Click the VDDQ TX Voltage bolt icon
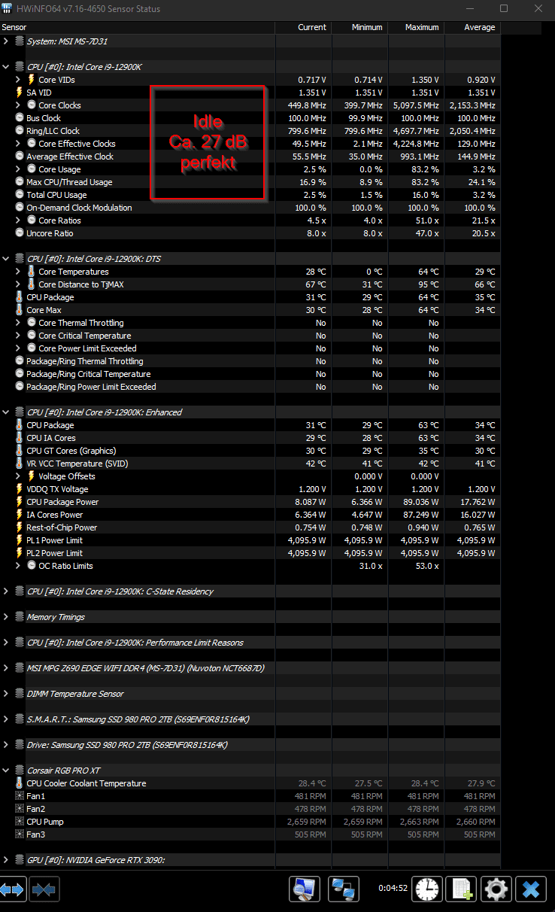The height and width of the screenshot is (912, 555). (20, 489)
